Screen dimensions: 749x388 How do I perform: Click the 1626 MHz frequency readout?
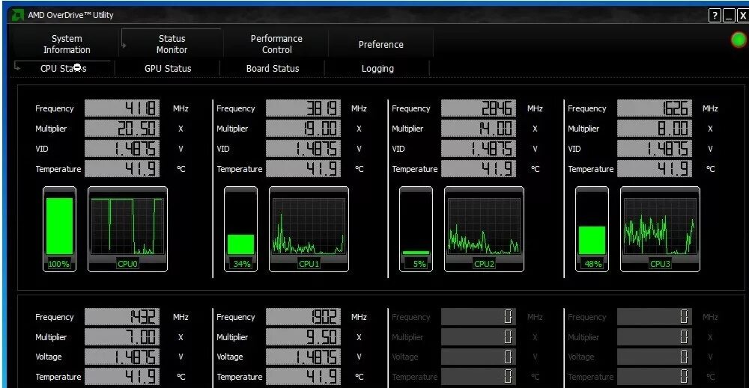[x=655, y=108]
